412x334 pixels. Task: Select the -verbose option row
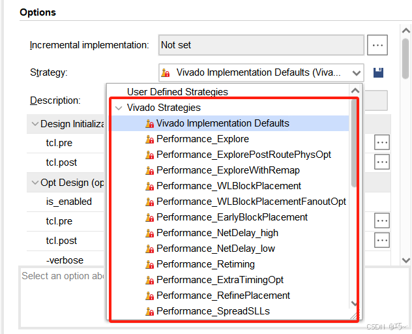coord(65,260)
